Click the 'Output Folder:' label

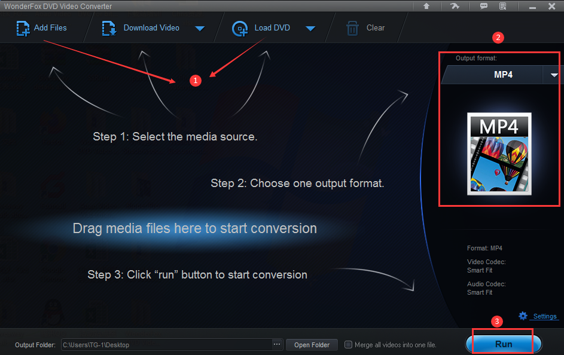tap(35, 345)
